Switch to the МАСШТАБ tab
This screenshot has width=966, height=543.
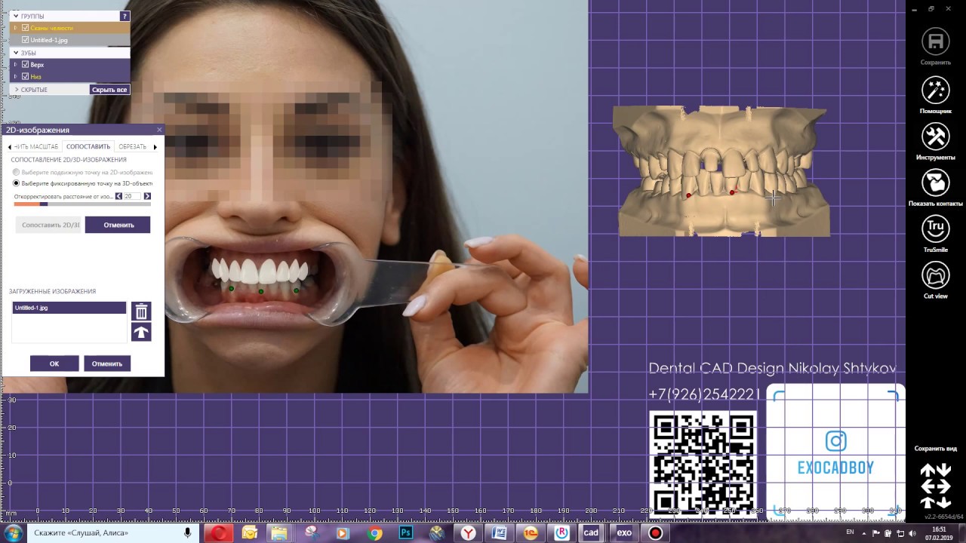(36, 146)
